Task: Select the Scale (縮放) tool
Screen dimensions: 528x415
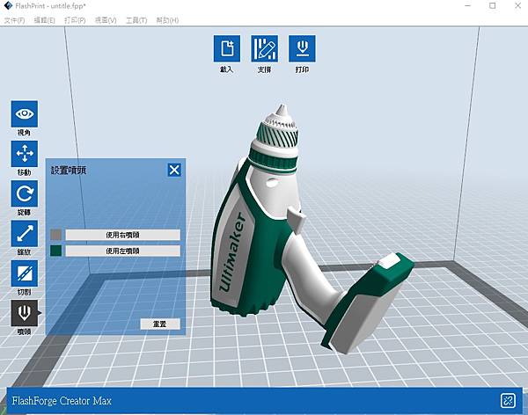Action: coord(25,234)
